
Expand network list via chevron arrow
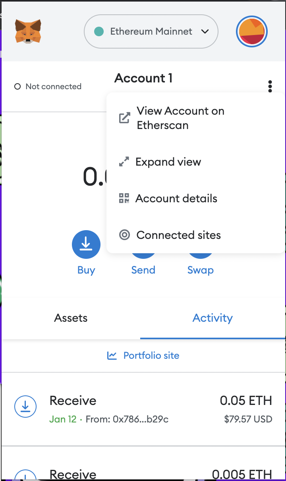(205, 31)
